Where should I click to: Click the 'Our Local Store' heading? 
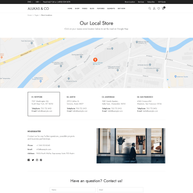96,23
